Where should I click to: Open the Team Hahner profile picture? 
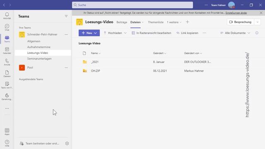coord(231,5)
